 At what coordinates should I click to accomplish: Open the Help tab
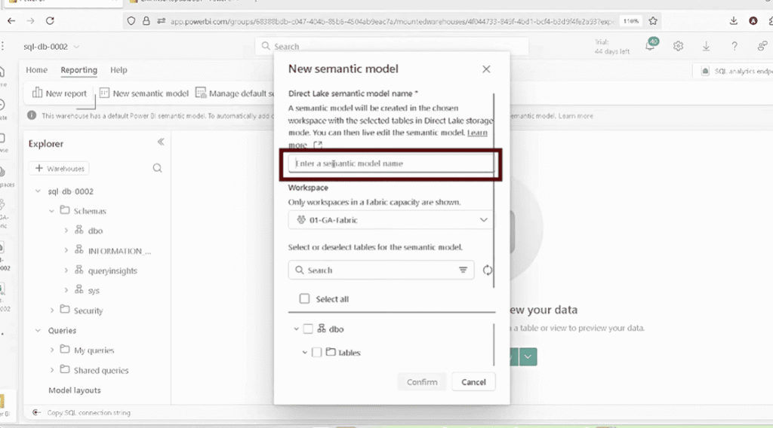point(119,70)
